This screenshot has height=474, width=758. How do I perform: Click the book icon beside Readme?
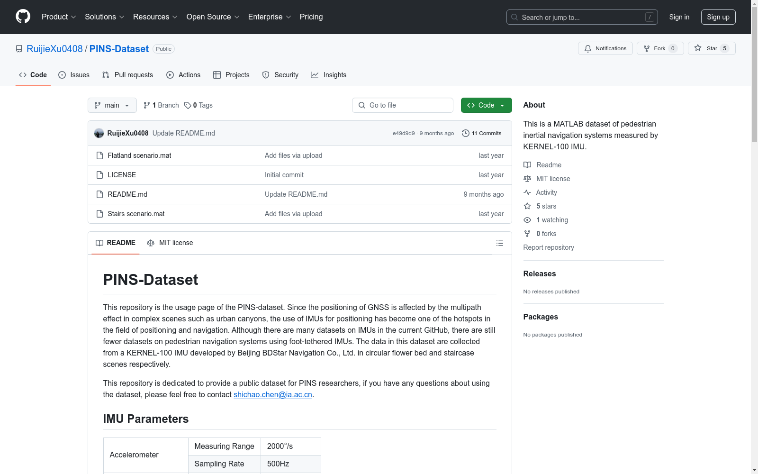527,165
